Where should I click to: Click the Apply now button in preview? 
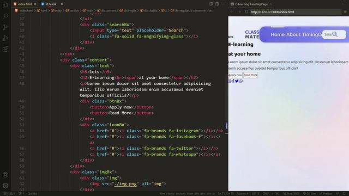[235, 75]
